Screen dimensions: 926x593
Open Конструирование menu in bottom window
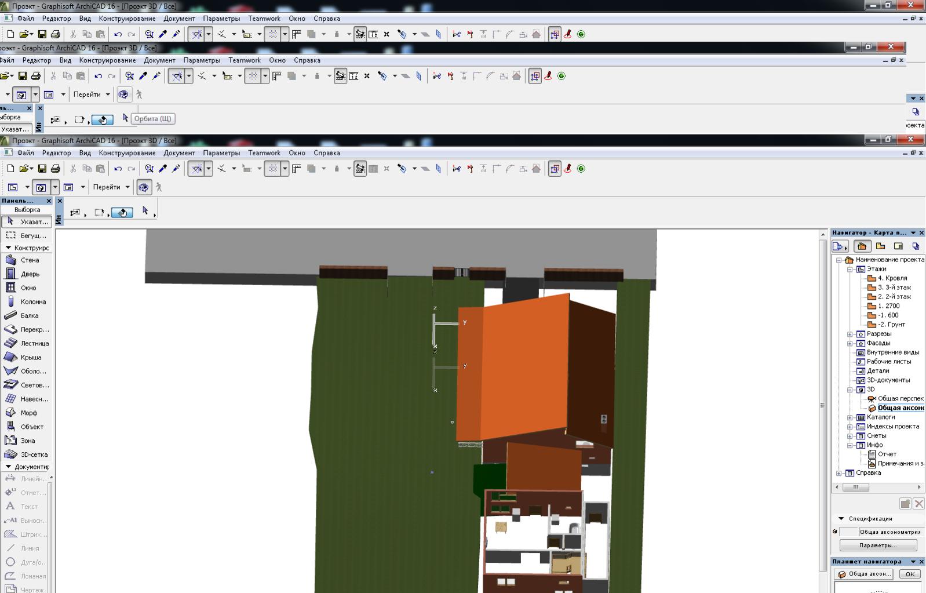point(127,153)
